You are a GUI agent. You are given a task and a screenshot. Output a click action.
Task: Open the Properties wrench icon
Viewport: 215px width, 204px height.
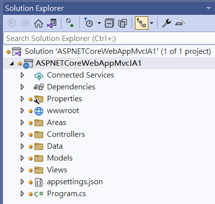click(x=167, y=23)
